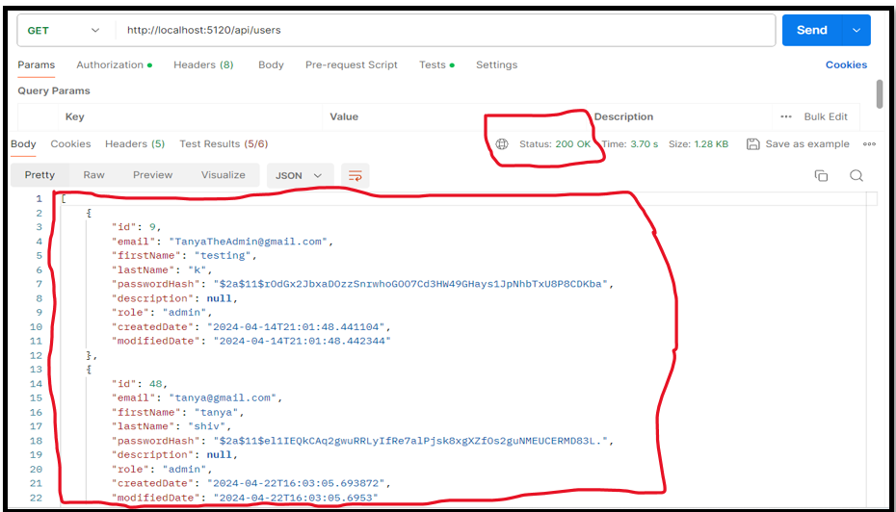The height and width of the screenshot is (512, 896).
Task: Click Save as example label
Action: coord(806,144)
